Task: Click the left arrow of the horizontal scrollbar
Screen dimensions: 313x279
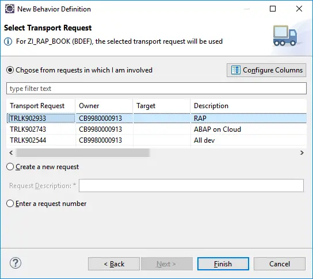Action: (11, 153)
